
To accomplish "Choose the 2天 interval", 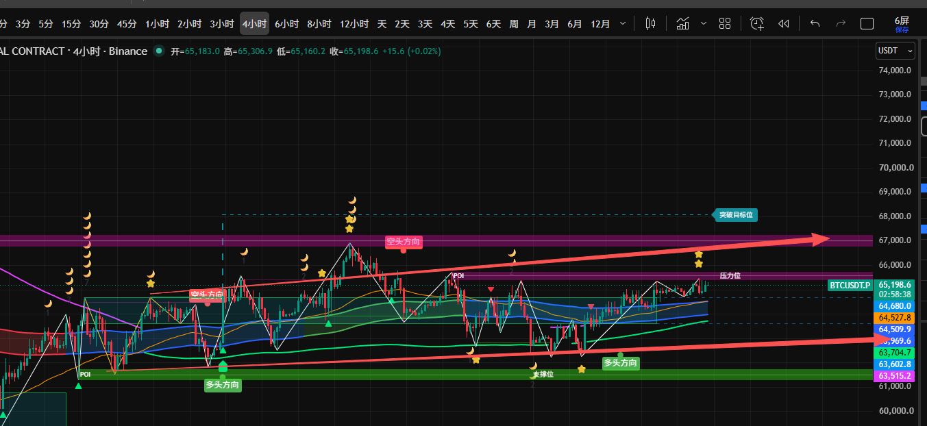I will (x=402, y=23).
